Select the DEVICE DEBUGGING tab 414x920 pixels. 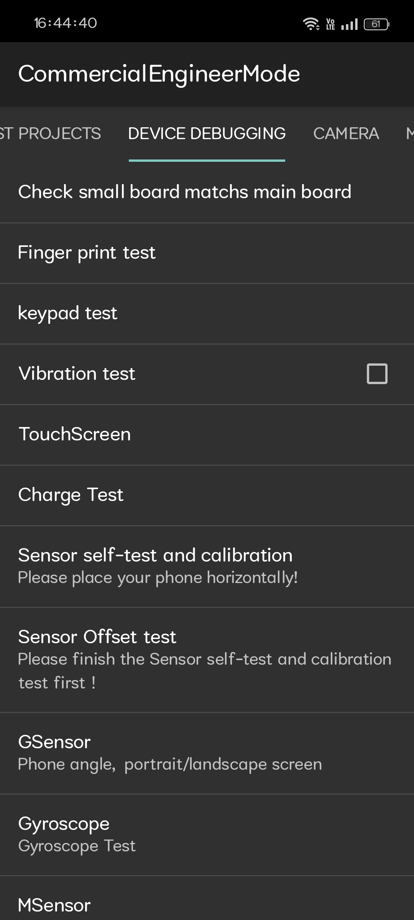pos(207,134)
